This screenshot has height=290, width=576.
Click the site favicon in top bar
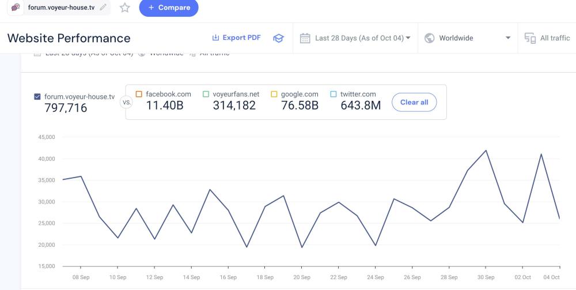pos(16,7)
